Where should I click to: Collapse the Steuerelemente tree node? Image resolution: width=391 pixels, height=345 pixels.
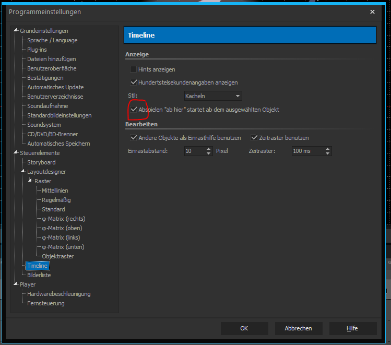16,153
